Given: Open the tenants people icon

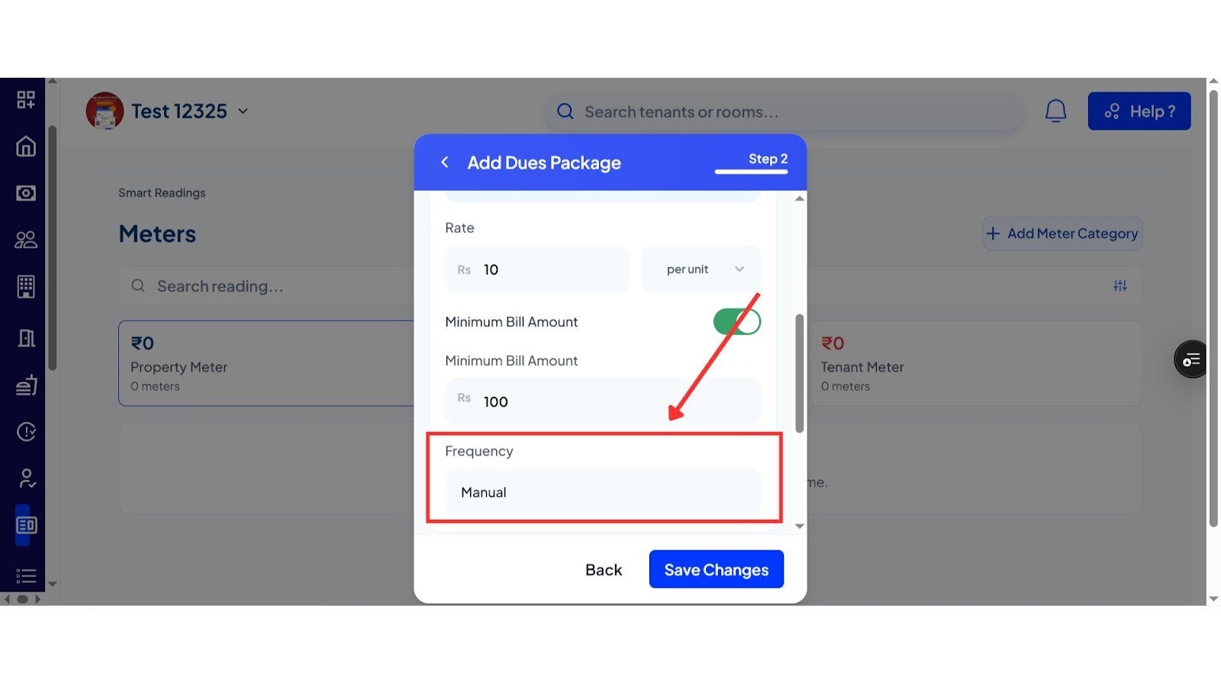Looking at the screenshot, I should click(x=26, y=240).
